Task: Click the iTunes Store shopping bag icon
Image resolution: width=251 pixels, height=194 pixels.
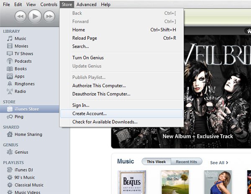Action: [10, 109]
